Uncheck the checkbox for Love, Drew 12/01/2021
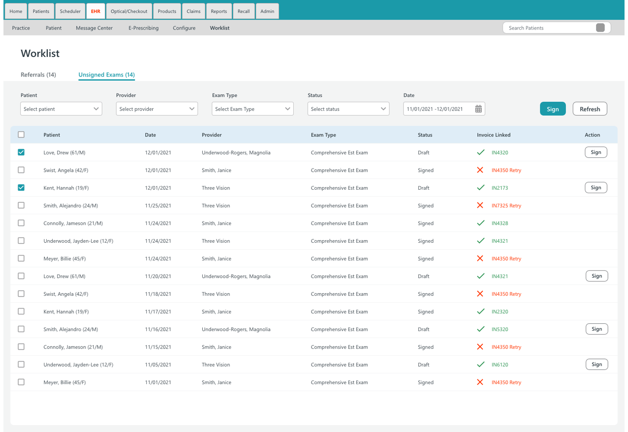 pyautogui.click(x=21, y=152)
